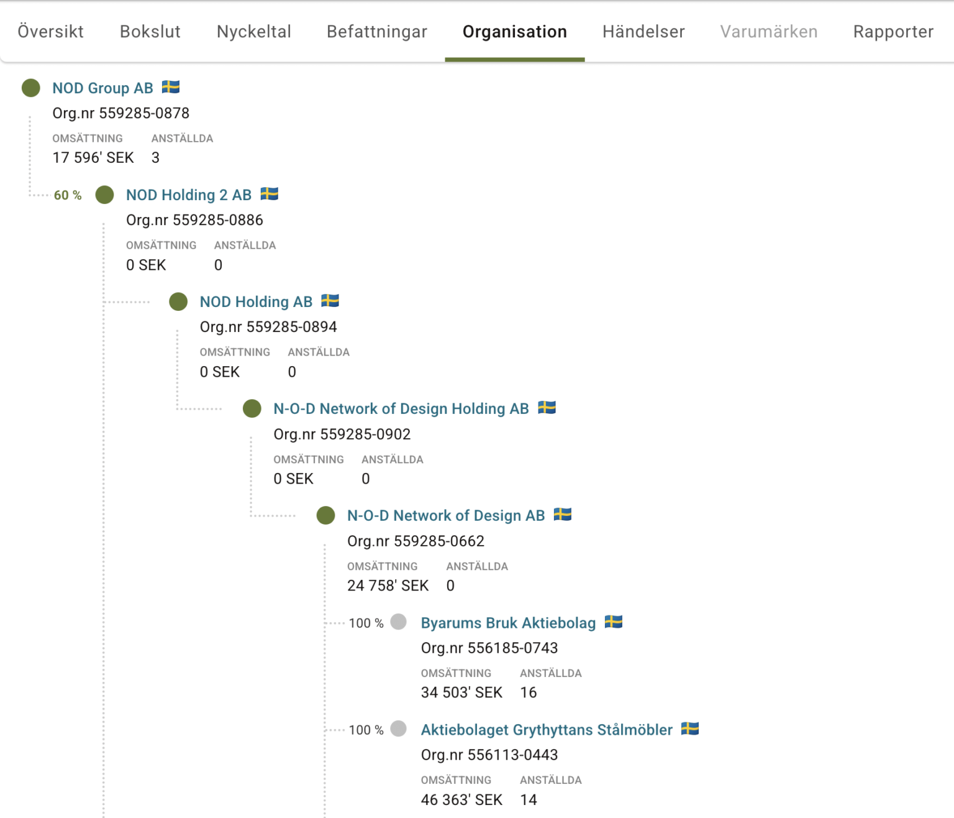Viewport: 954px width, 818px height.
Task: Click the node dot for N-O-D Network of Design AB
Action: [x=326, y=516]
